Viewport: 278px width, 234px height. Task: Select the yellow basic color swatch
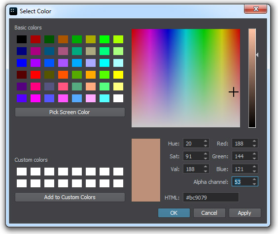pyautogui.click(x=118, y=75)
